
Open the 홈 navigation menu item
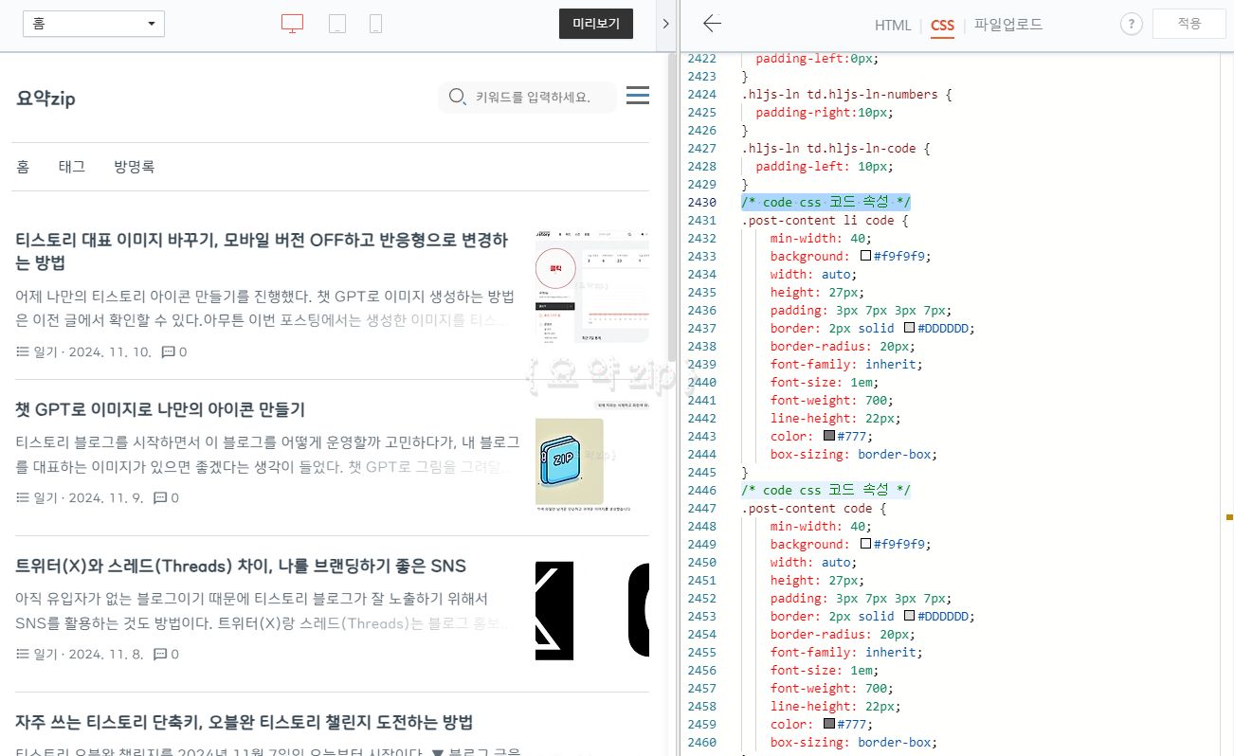click(23, 167)
